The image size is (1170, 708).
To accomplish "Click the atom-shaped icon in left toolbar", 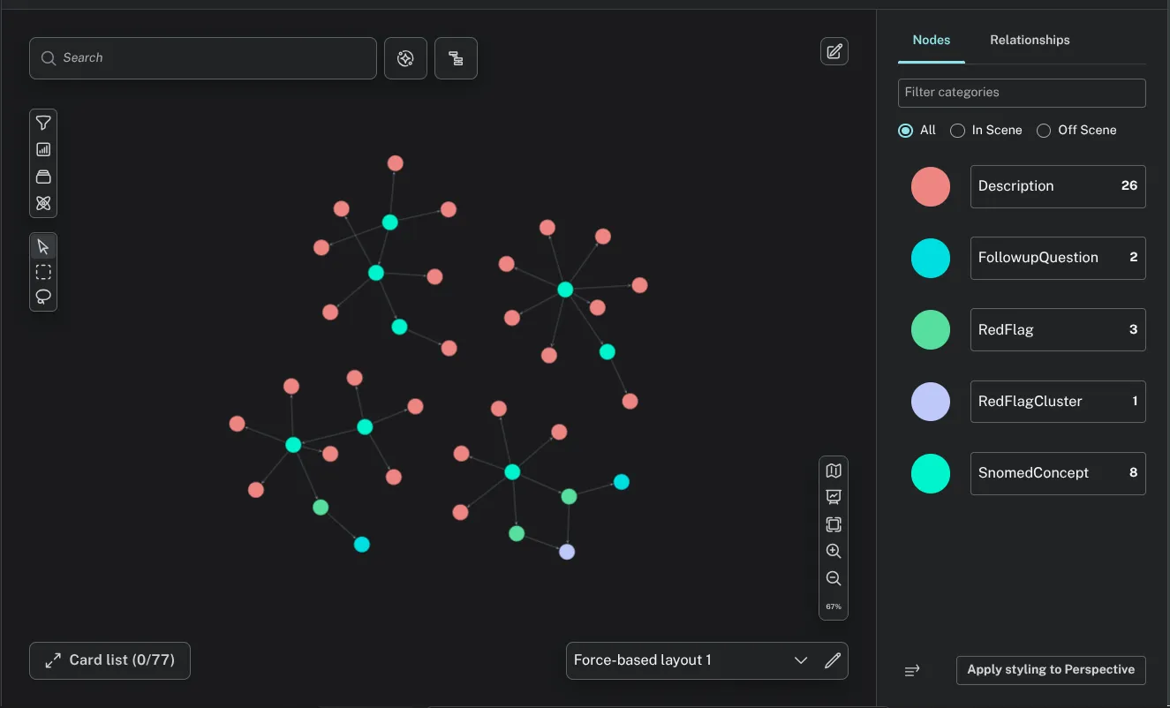I will tap(43, 203).
